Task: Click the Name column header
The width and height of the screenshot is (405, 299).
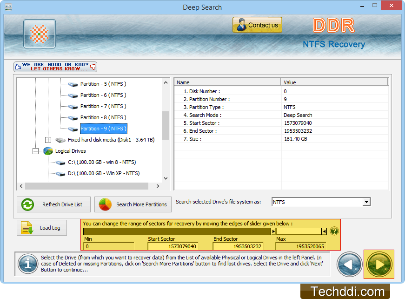Action: [228, 82]
